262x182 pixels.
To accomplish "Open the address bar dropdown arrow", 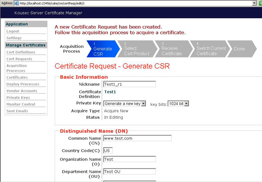I will (x=254, y=3).
